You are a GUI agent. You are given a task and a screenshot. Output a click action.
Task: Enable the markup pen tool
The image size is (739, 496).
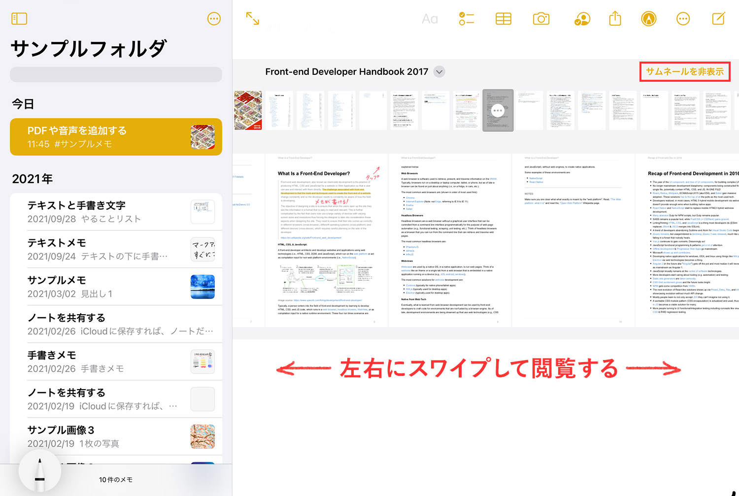[649, 19]
